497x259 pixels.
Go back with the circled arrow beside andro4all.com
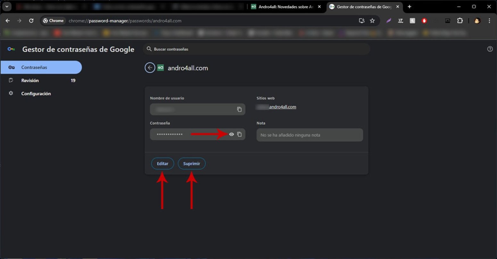point(150,68)
